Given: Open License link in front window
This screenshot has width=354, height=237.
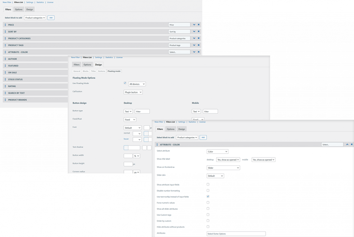Looking at the screenshot, I should click(203, 122).
